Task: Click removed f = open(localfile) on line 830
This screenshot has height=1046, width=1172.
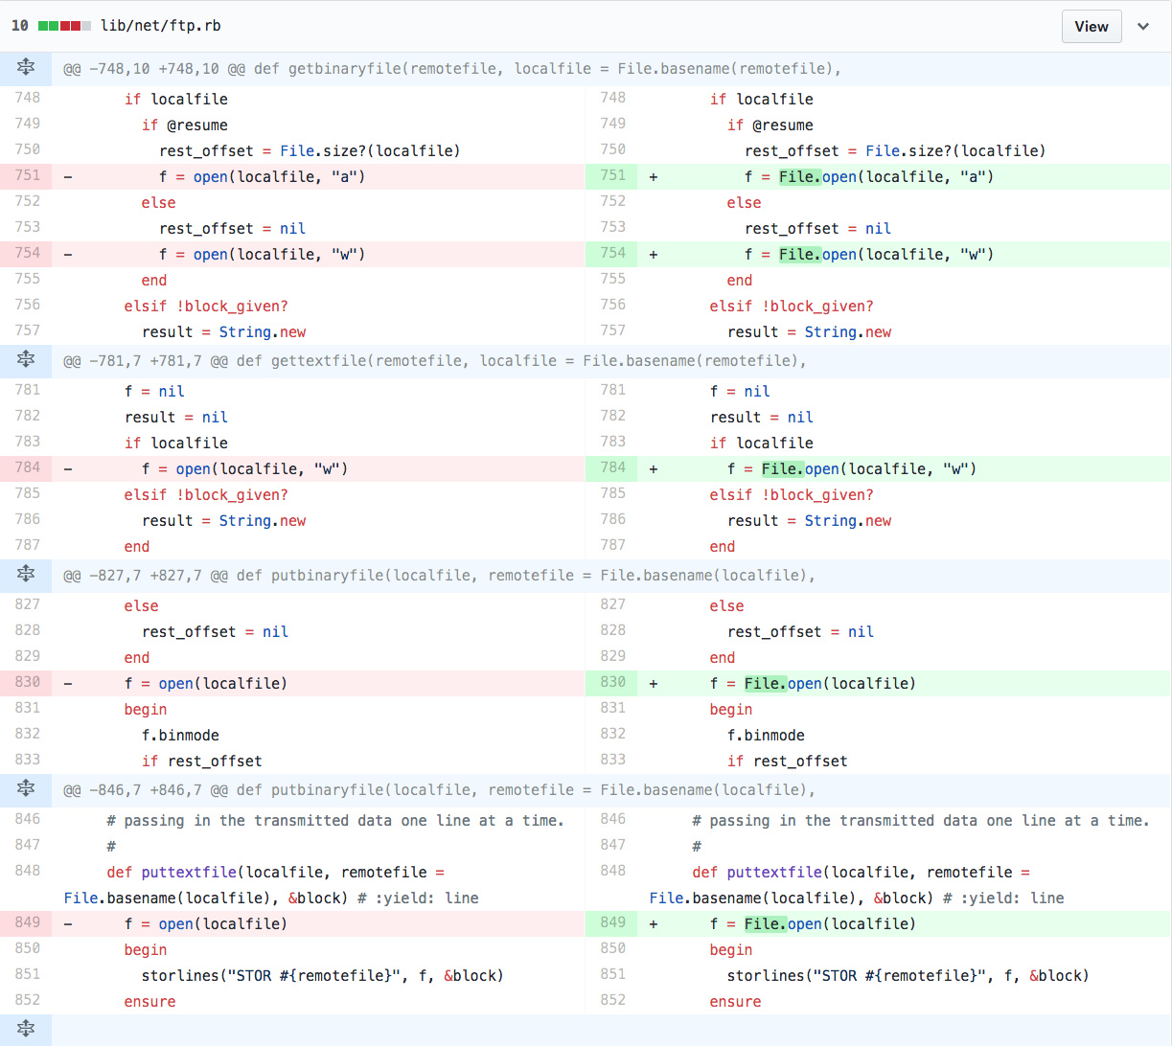Action: 206,683
